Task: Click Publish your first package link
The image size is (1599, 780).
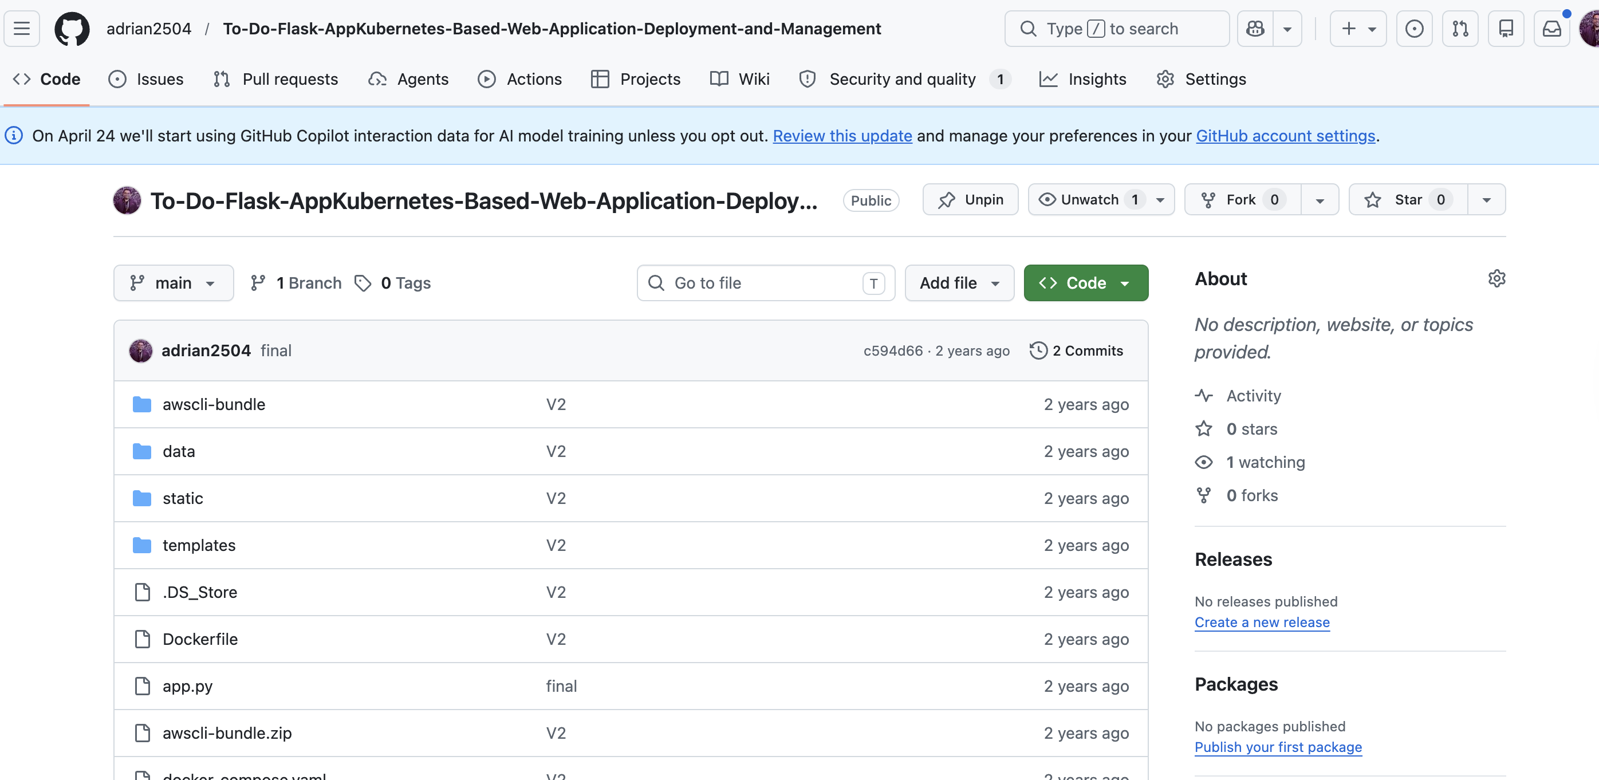Action: click(x=1278, y=747)
